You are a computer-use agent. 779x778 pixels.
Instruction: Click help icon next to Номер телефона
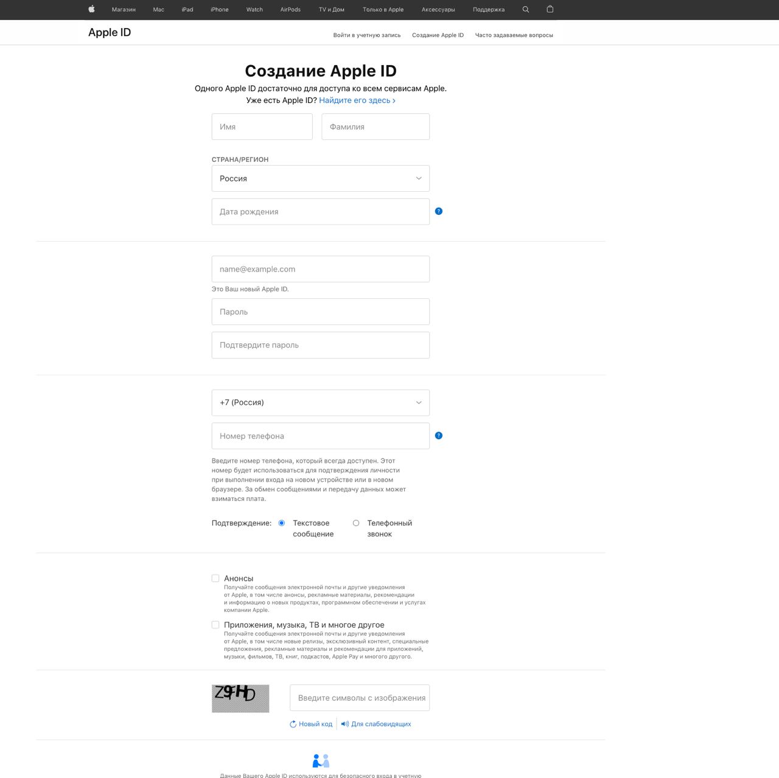[x=439, y=435]
